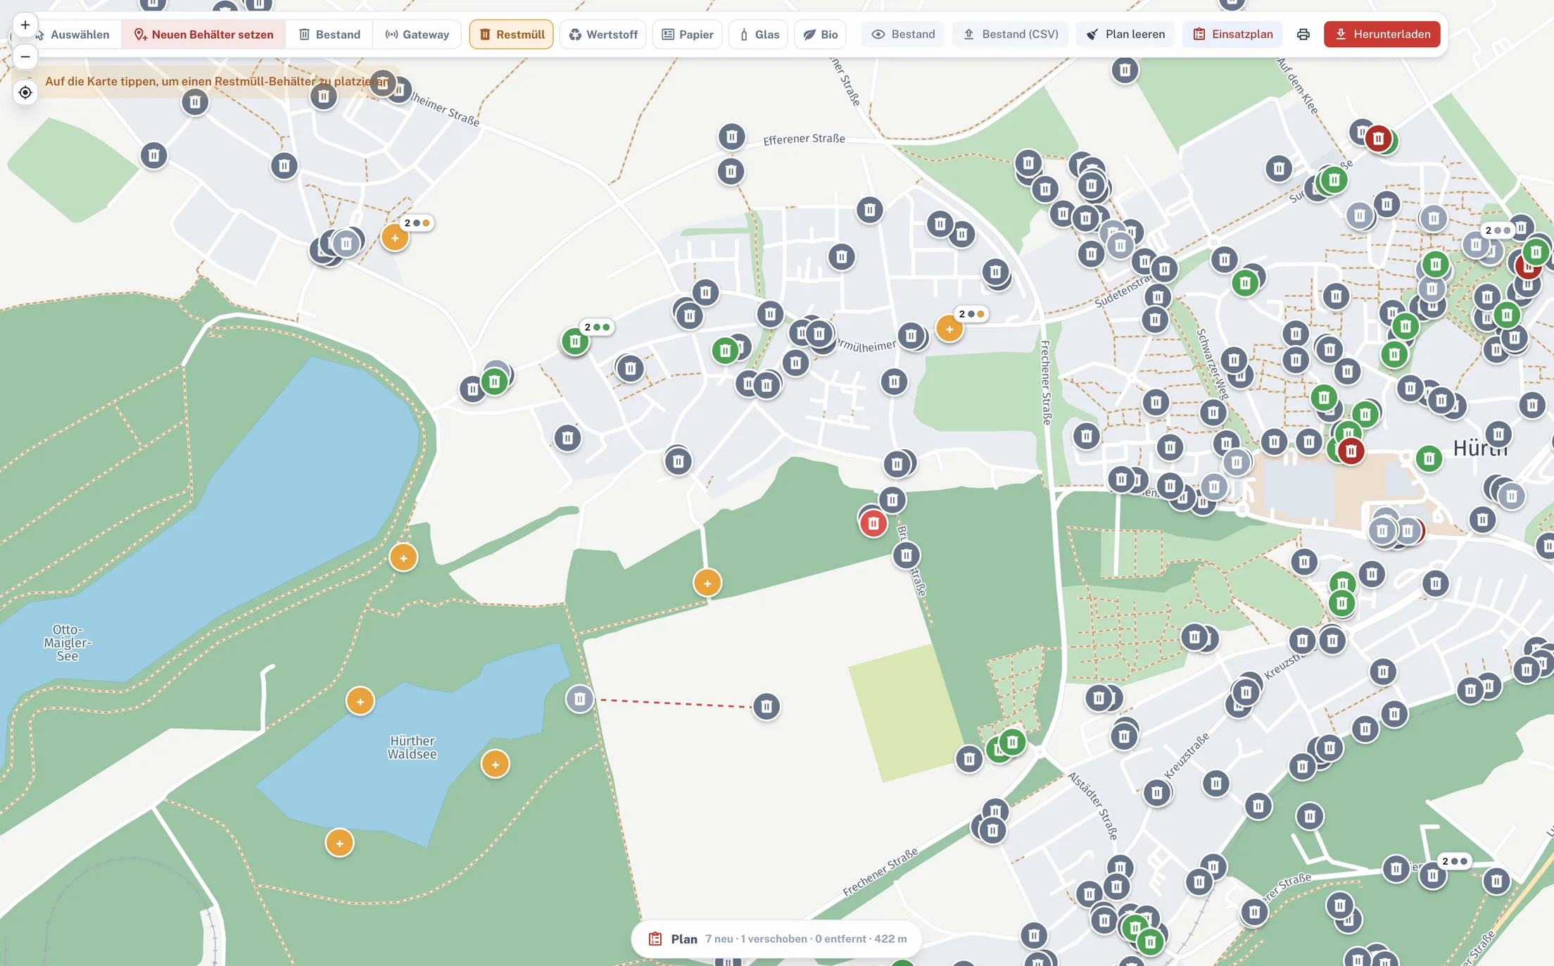The height and width of the screenshot is (966, 1554).
Task: Toggle Bestand visibility eye button
Action: (904, 34)
